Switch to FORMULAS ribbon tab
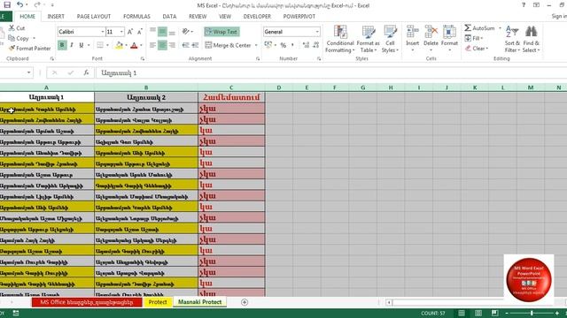The image size is (567, 318). coord(136,17)
